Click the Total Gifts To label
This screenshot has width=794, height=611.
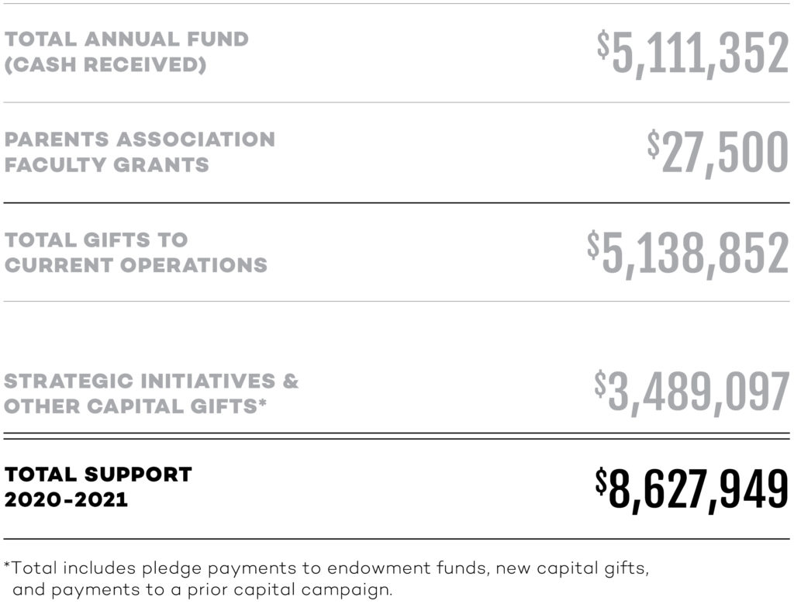pyautogui.click(x=96, y=240)
